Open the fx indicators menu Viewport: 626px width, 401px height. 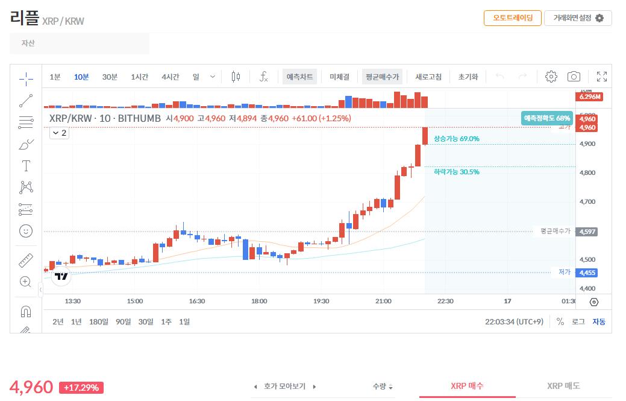point(263,77)
